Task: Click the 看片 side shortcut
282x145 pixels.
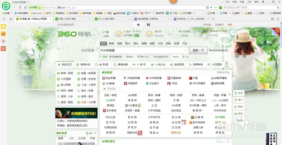Action: click(x=239, y=100)
